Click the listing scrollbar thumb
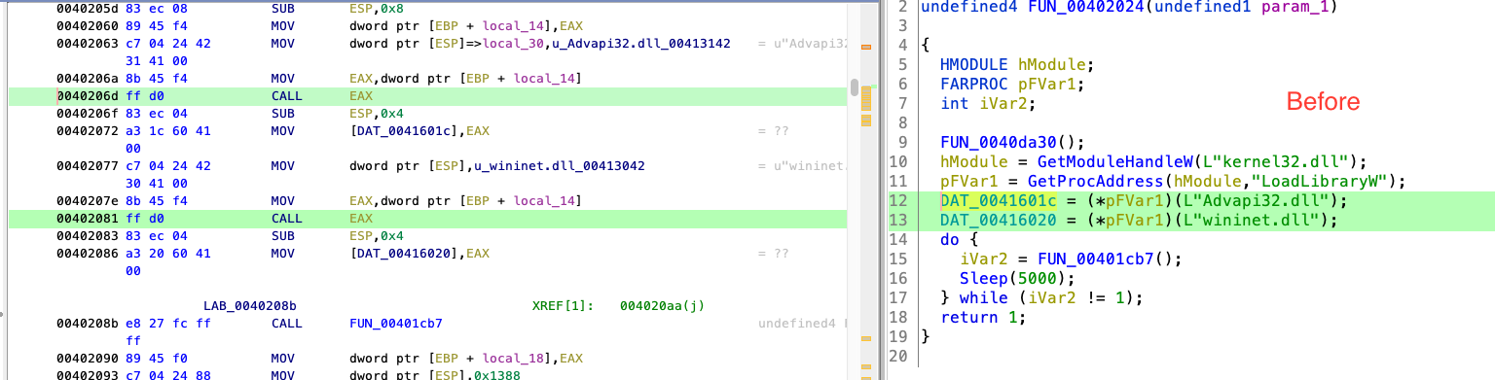The image size is (1495, 380). 854,87
